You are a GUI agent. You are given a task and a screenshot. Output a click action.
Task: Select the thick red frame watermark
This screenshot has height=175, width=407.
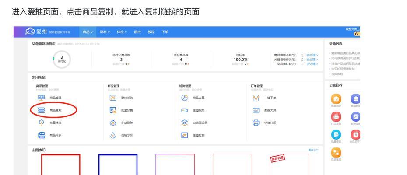61,164
